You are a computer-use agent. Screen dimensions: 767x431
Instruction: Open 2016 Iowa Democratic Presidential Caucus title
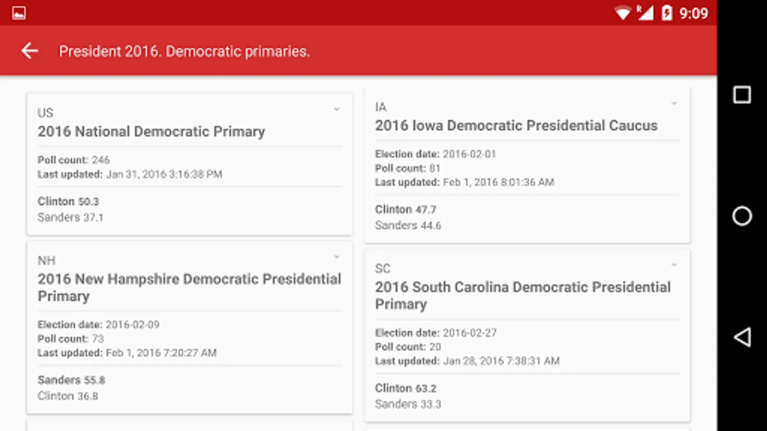tap(516, 125)
